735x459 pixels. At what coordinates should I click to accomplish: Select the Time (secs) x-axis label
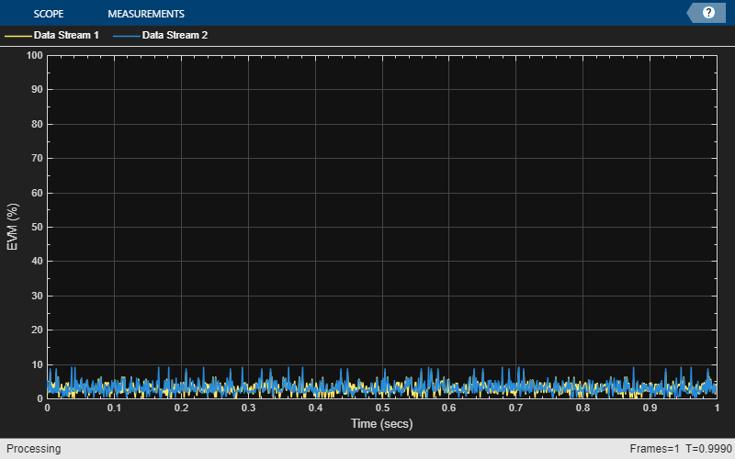[381, 424]
